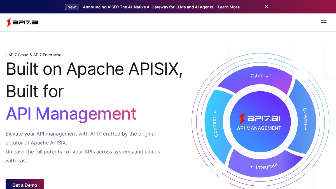The height and width of the screenshot is (189, 336).
Task: Select the Filter segment in diagram
Action: [x=259, y=76]
